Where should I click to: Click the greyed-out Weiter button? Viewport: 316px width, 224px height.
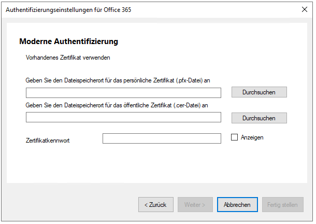point(195,205)
